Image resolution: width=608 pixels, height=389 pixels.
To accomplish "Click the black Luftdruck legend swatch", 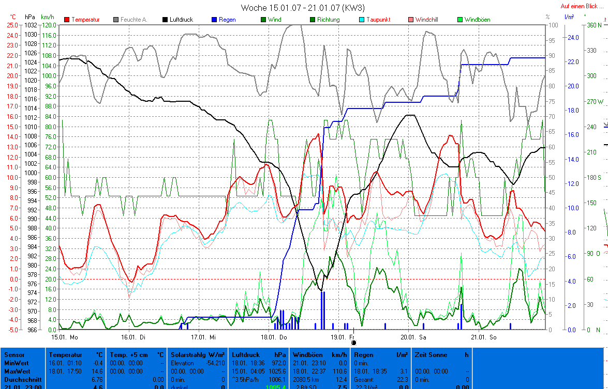I will click(166, 20).
